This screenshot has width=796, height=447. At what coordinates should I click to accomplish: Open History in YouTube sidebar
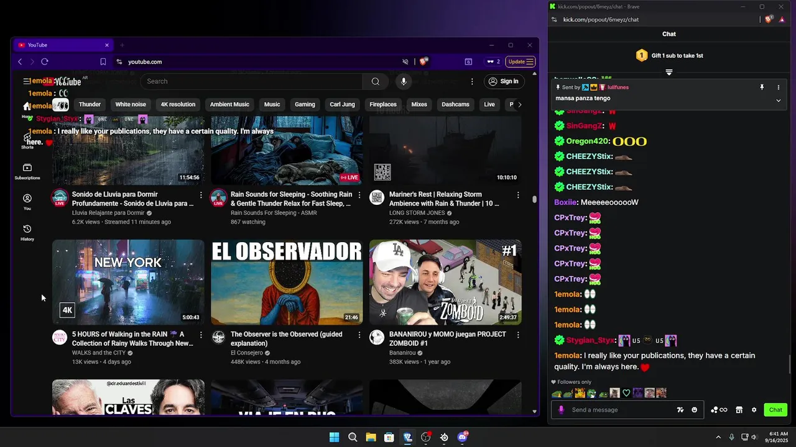click(27, 233)
